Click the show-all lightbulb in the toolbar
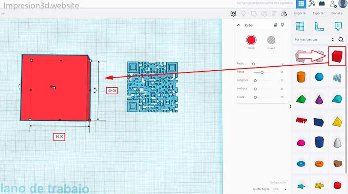Image resolution: width=348 pixels, height=194 pixels. click(x=244, y=14)
